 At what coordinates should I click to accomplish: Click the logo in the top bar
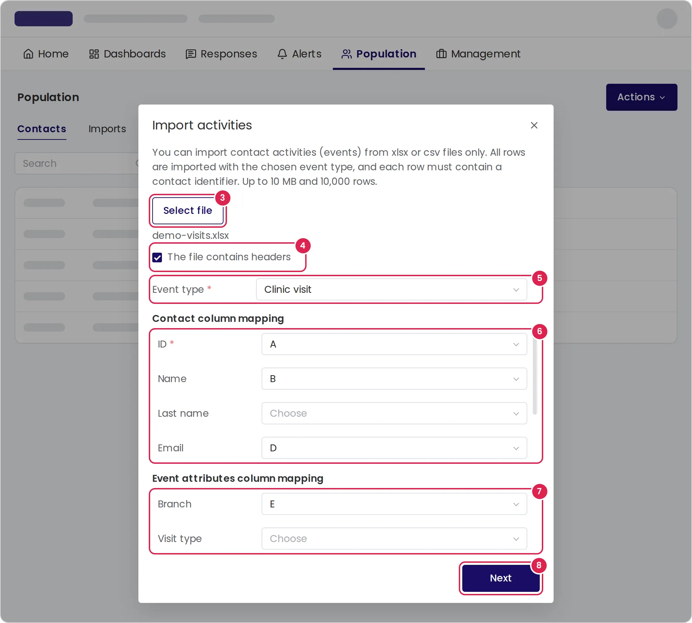click(x=44, y=19)
